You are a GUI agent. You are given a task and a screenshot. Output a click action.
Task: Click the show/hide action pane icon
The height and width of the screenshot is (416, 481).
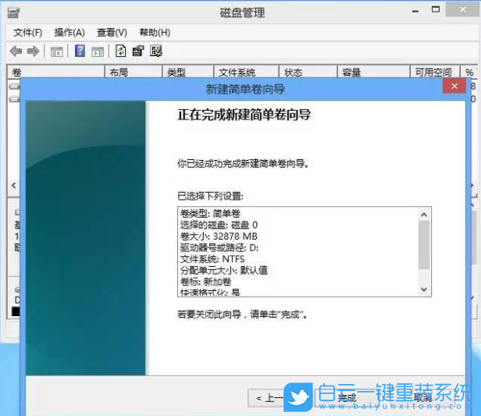tap(98, 52)
